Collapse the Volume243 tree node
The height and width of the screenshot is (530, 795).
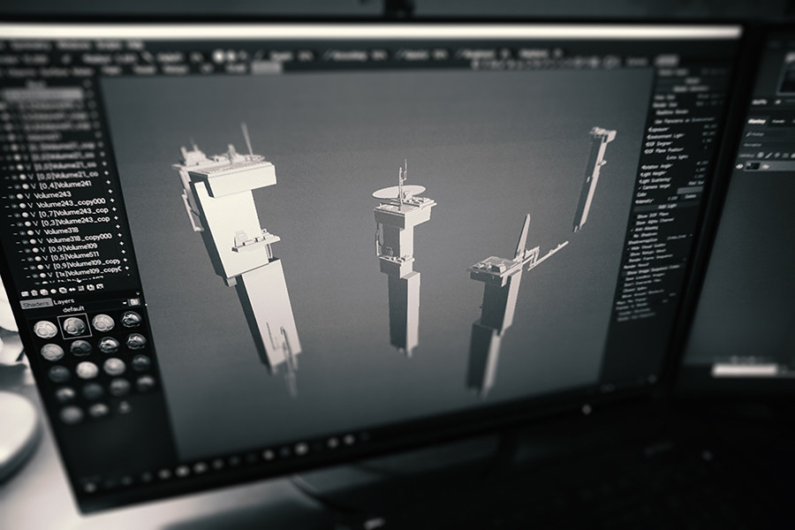(x=26, y=196)
